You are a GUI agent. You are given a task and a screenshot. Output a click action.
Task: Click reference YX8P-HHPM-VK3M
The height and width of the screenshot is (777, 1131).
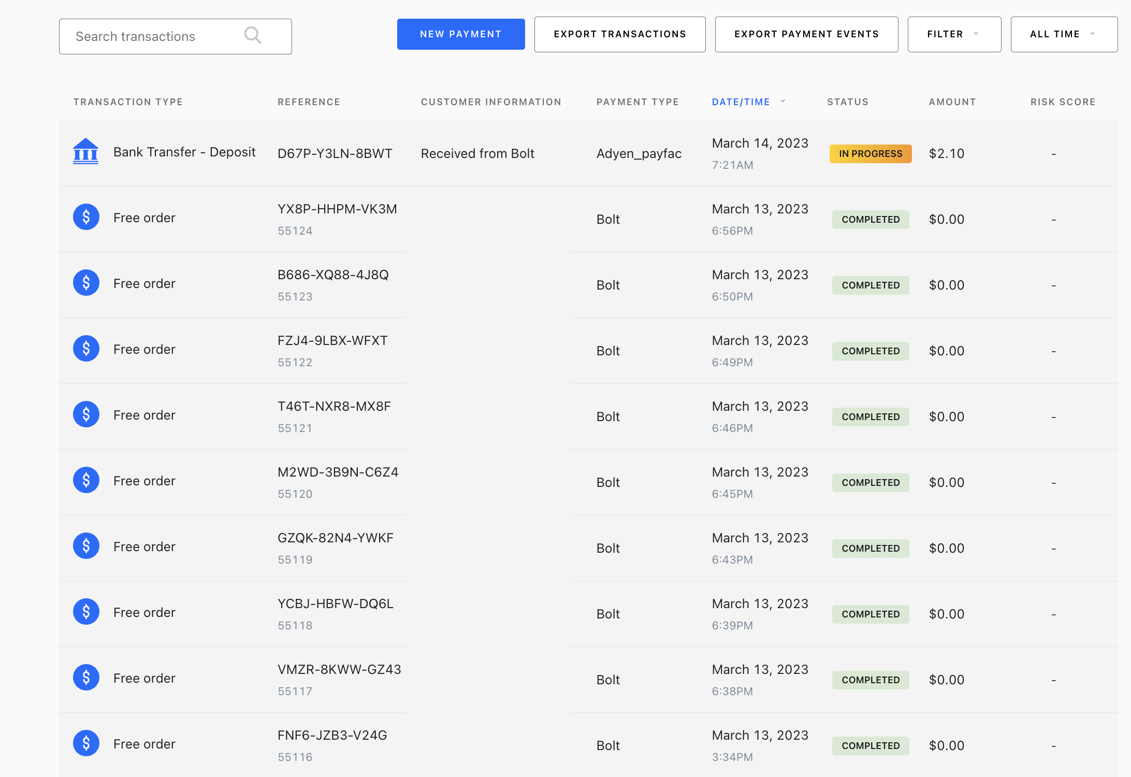pyautogui.click(x=337, y=209)
